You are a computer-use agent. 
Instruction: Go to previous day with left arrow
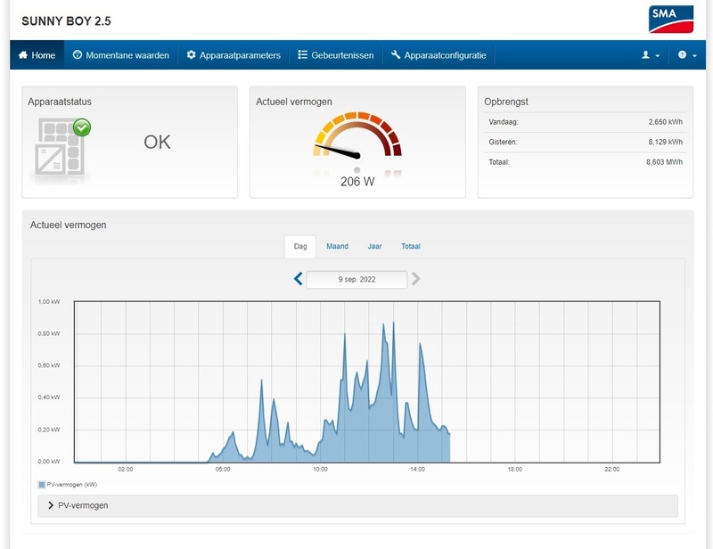299,279
